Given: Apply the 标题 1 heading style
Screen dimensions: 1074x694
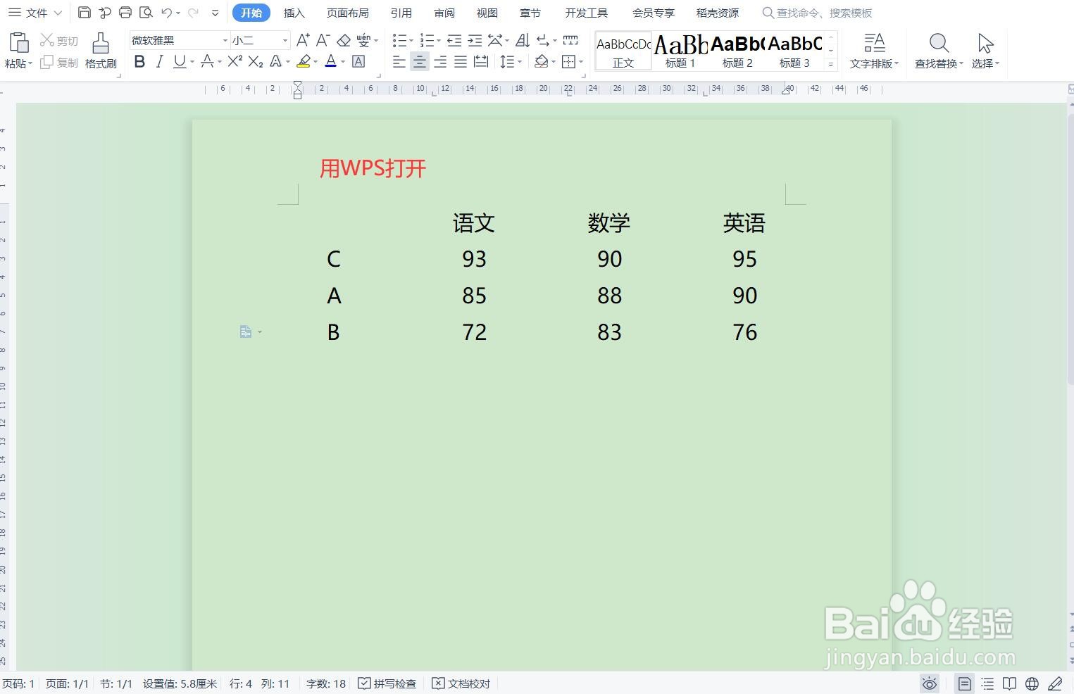Looking at the screenshot, I should pos(680,51).
